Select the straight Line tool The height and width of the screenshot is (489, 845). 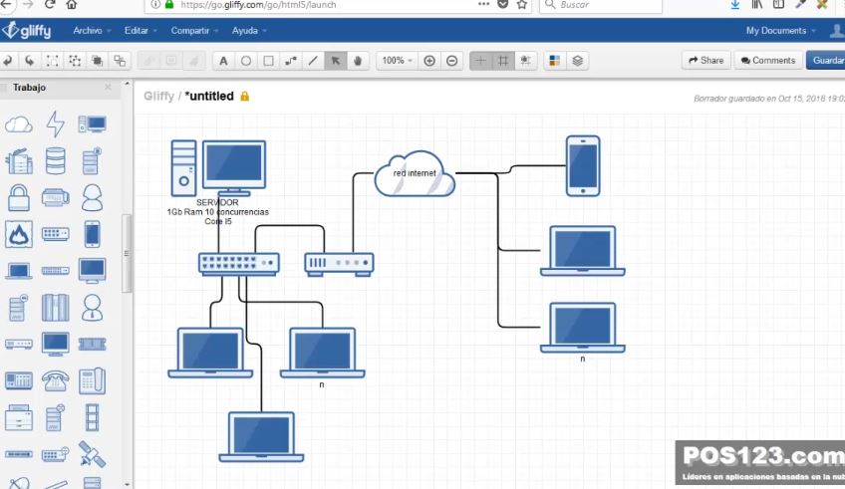(313, 61)
